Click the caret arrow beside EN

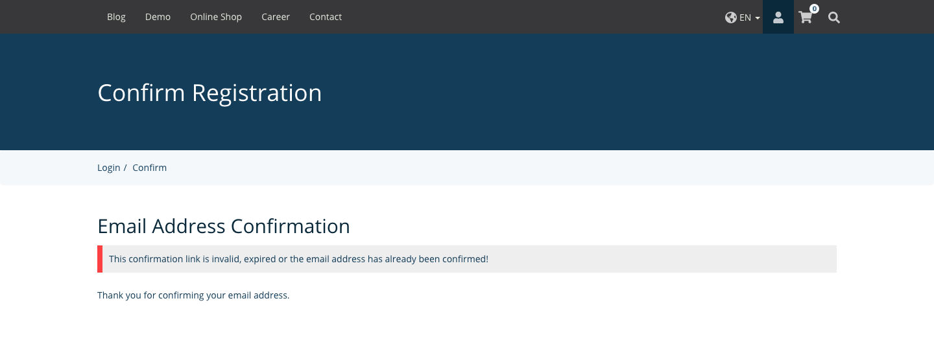[x=758, y=18]
